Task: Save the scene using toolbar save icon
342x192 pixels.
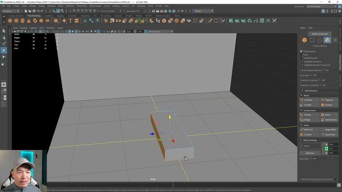Action: 34,11
